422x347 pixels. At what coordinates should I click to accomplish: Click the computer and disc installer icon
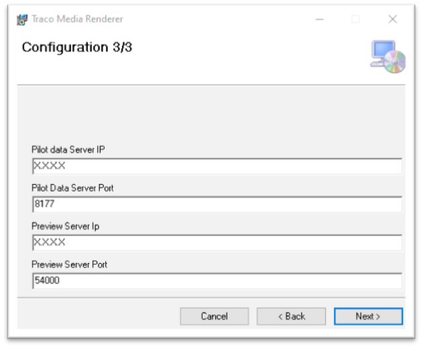(388, 57)
